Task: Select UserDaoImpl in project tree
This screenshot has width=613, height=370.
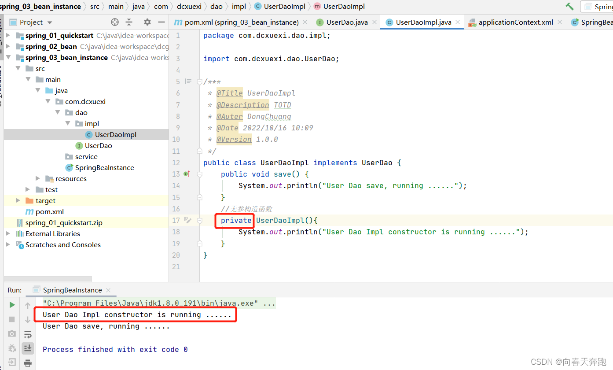Action: (x=111, y=135)
